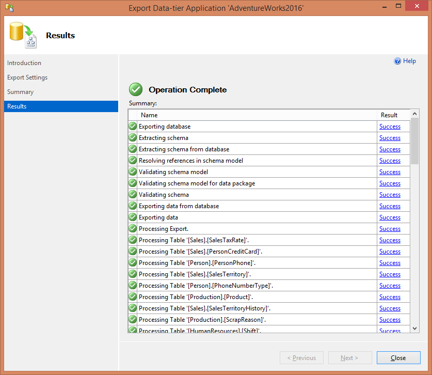Click the database export wizard icon in the header
This screenshot has width=432, height=375.
[x=22, y=35]
